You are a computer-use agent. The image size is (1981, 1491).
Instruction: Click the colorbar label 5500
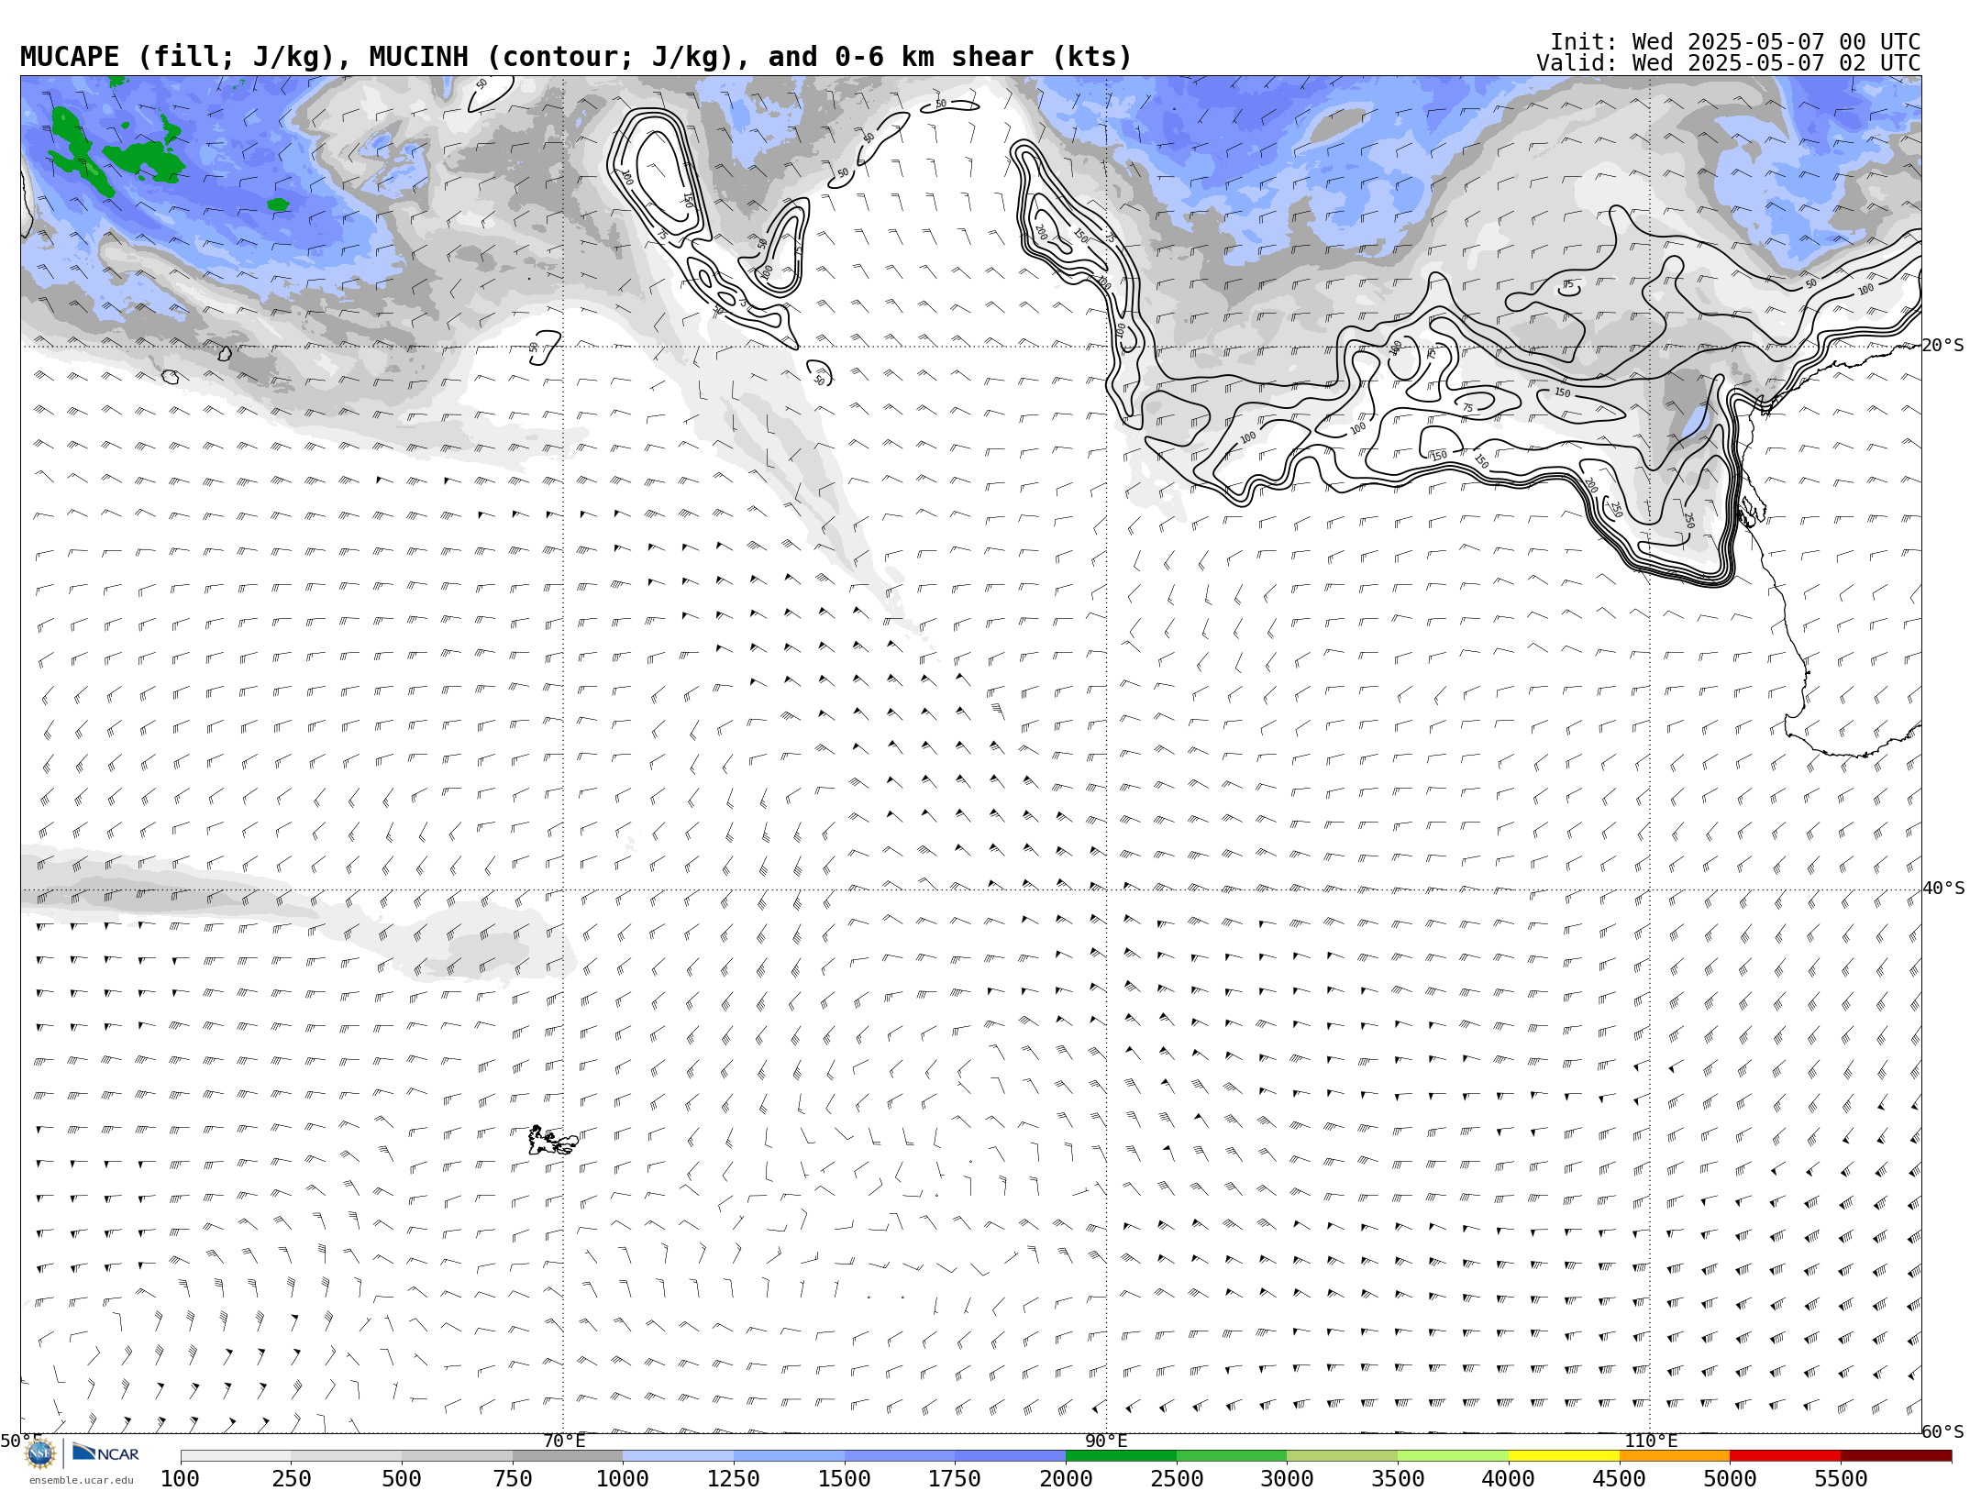coord(1841,1479)
